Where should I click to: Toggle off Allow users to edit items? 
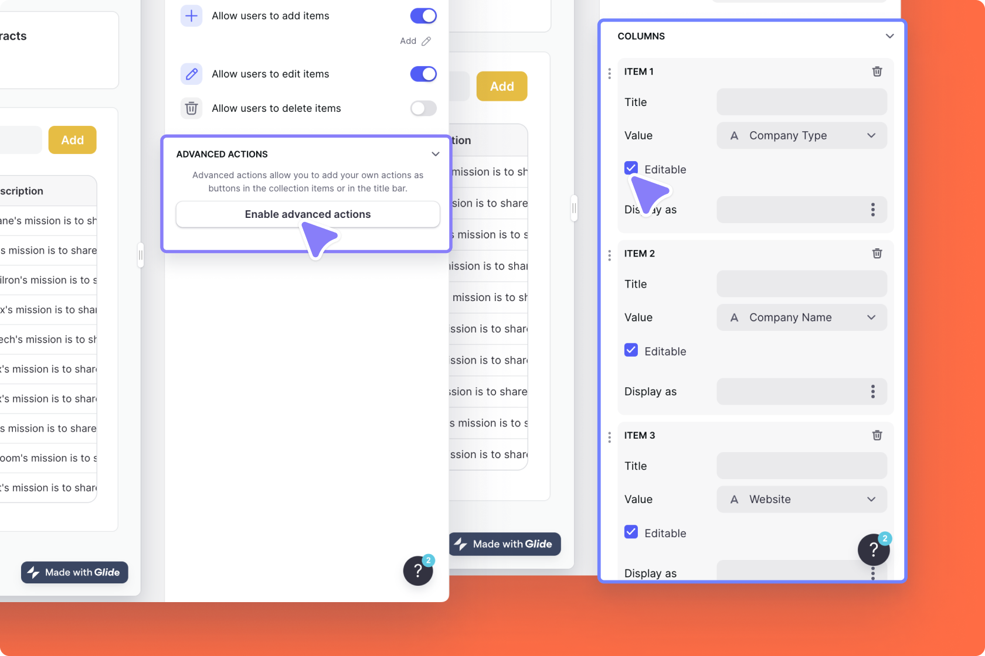click(423, 74)
